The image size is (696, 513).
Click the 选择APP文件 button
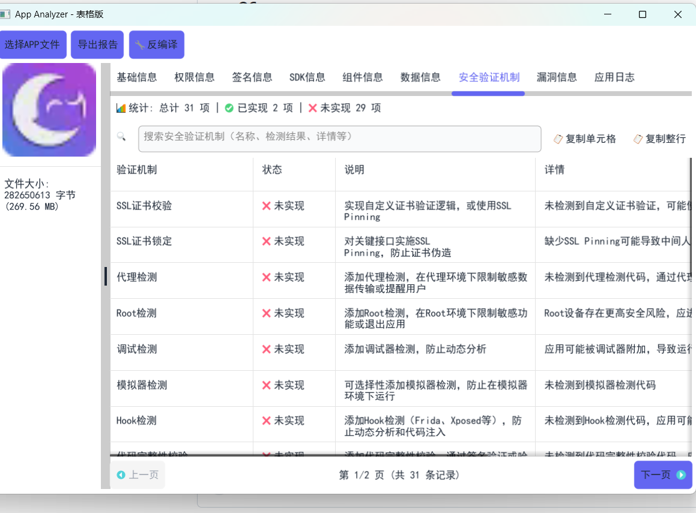tap(33, 44)
